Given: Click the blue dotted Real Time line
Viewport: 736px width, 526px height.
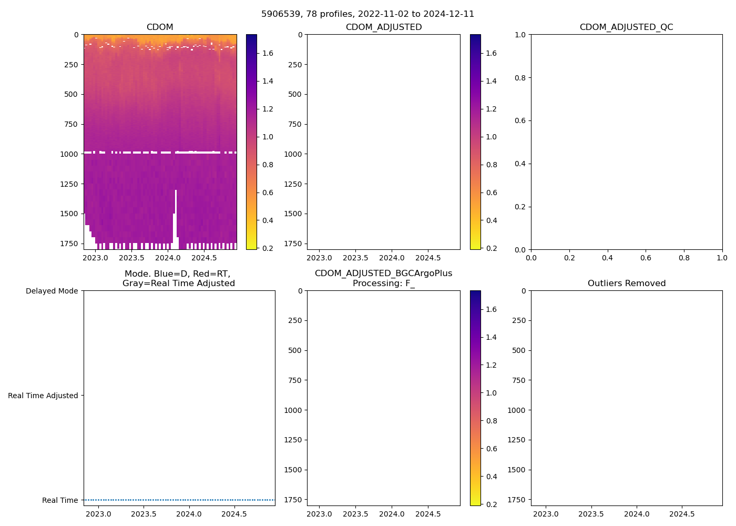Looking at the screenshot, I should [x=179, y=500].
